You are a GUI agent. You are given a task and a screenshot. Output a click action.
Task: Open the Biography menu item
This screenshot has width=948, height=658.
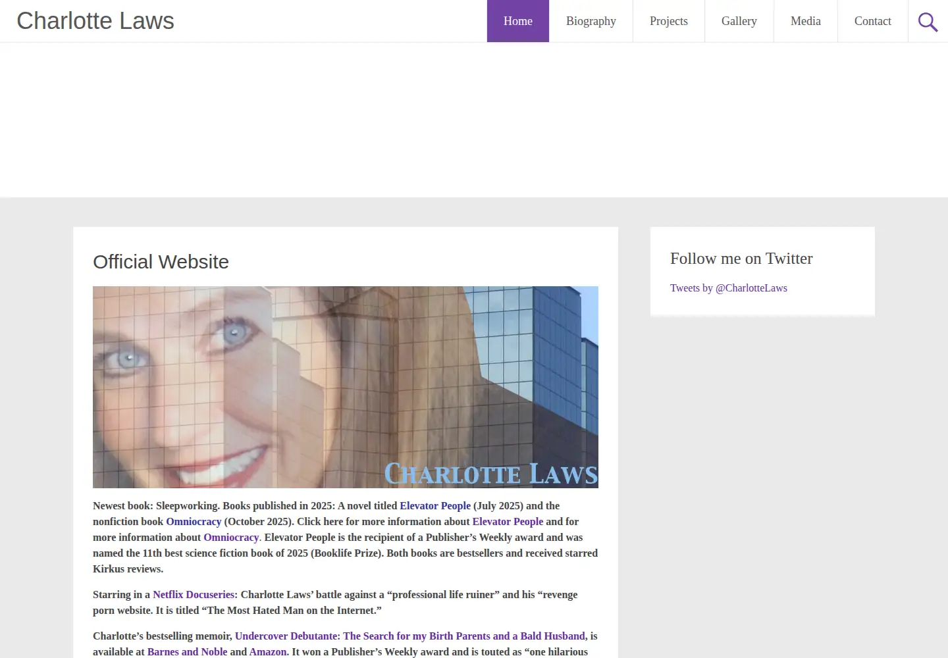point(591,21)
